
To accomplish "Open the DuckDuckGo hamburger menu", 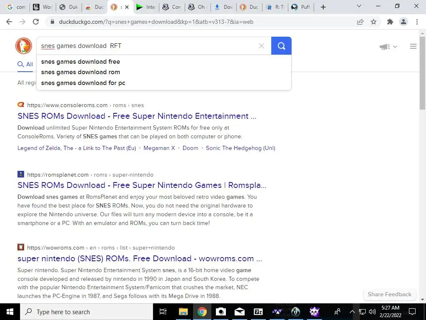I will 413,46.
